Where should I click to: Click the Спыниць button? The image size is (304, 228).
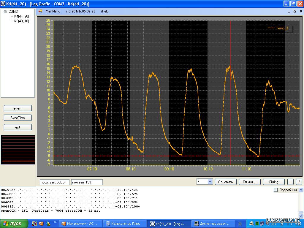point(249,182)
